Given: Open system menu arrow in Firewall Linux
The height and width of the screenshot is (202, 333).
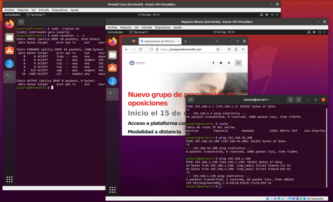Looking at the screenshot, I should pos(277,15).
